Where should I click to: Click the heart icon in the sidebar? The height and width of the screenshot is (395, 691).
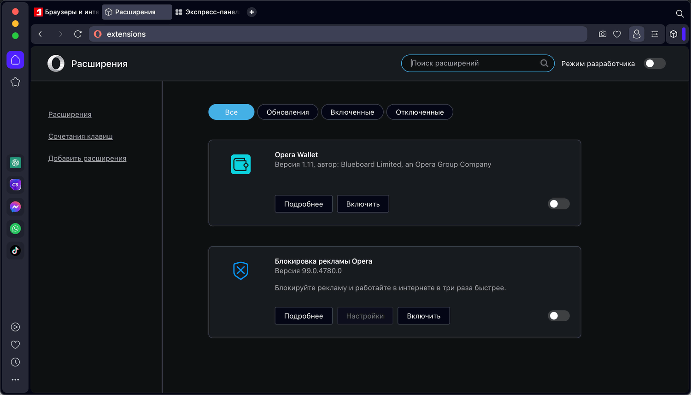pyautogui.click(x=15, y=345)
